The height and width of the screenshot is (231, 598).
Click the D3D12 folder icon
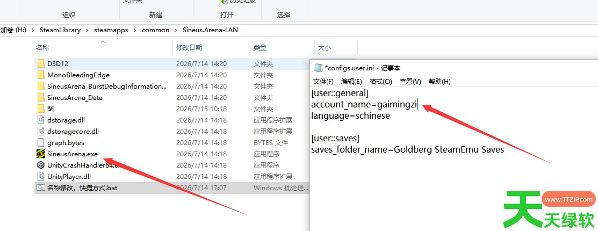coord(41,63)
